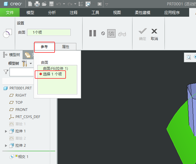Switch to the 应用程序 ribbon tab
Viewport: 196px width, 164px height.
172,13
